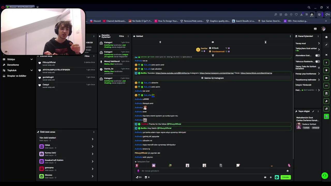Click the trash icon above chat
This screenshot has height=186, width=331.
click(160, 42)
